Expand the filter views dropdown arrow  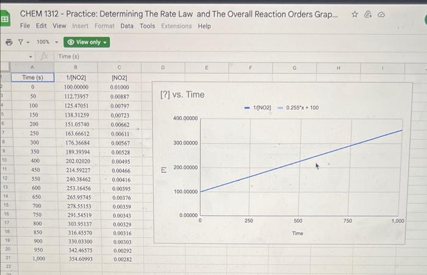tap(28, 42)
